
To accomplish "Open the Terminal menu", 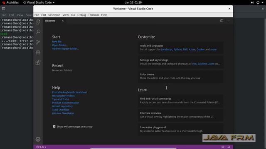I will pyautogui.click(x=94, y=15).
